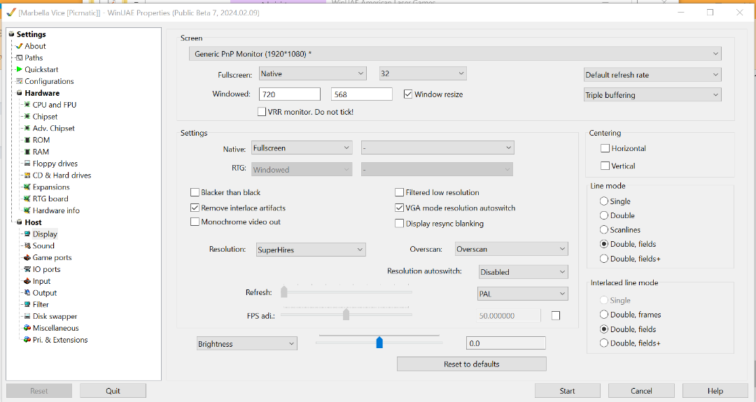Select Scanlines line mode radio button
This screenshot has height=402, width=756.
604,230
